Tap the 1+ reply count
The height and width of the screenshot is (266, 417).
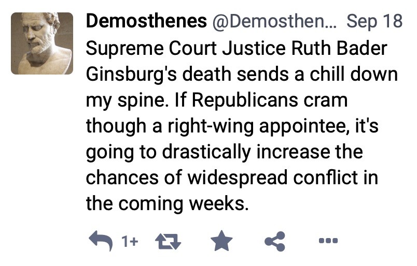[x=130, y=241]
